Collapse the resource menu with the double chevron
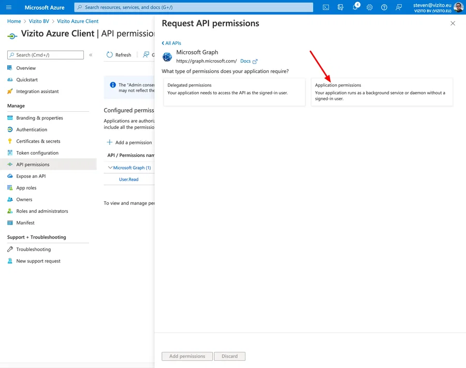The height and width of the screenshot is (368, 466). tap(91, 55)
